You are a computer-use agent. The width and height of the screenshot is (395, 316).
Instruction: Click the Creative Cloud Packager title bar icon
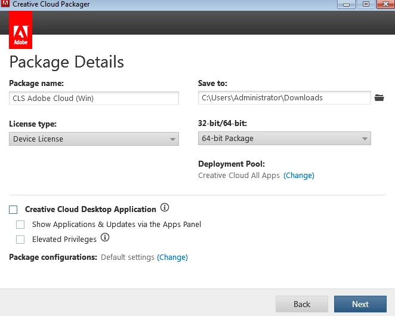tap(5, 4)
